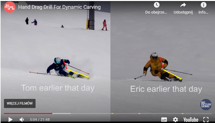Screen dimensions: 215x123
Task: Click the play button
Action: pyautogui.click(x=11, y=120)
